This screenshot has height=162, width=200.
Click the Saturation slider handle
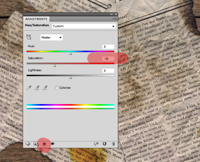click(x=54, y=66)
